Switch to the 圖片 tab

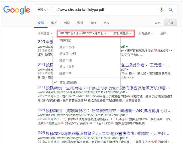pos(54,23)
